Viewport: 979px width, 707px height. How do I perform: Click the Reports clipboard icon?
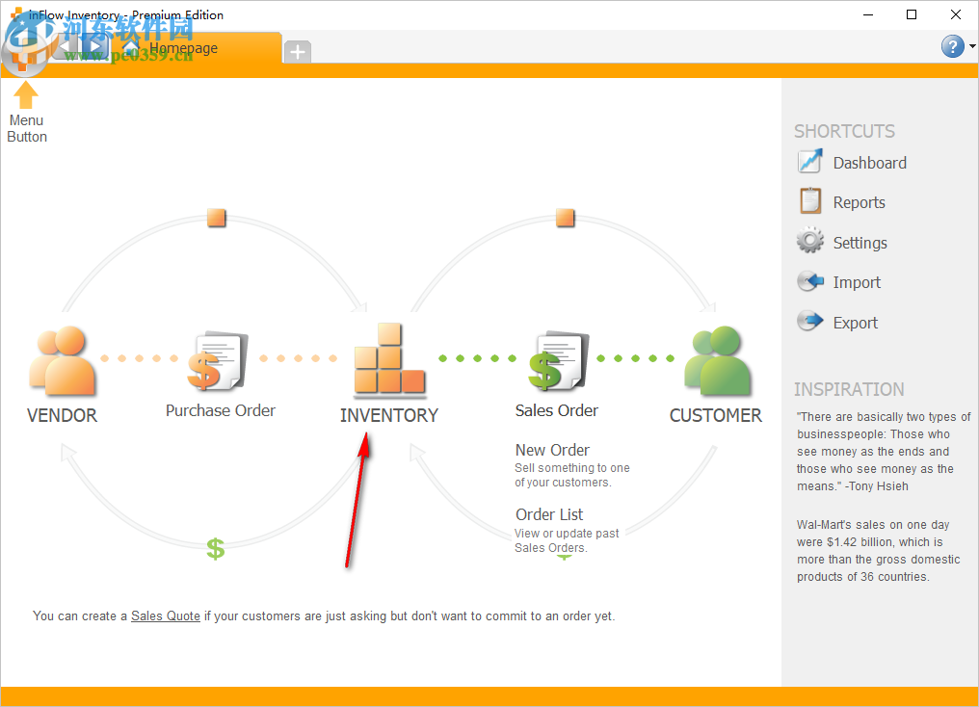[810, 201]
